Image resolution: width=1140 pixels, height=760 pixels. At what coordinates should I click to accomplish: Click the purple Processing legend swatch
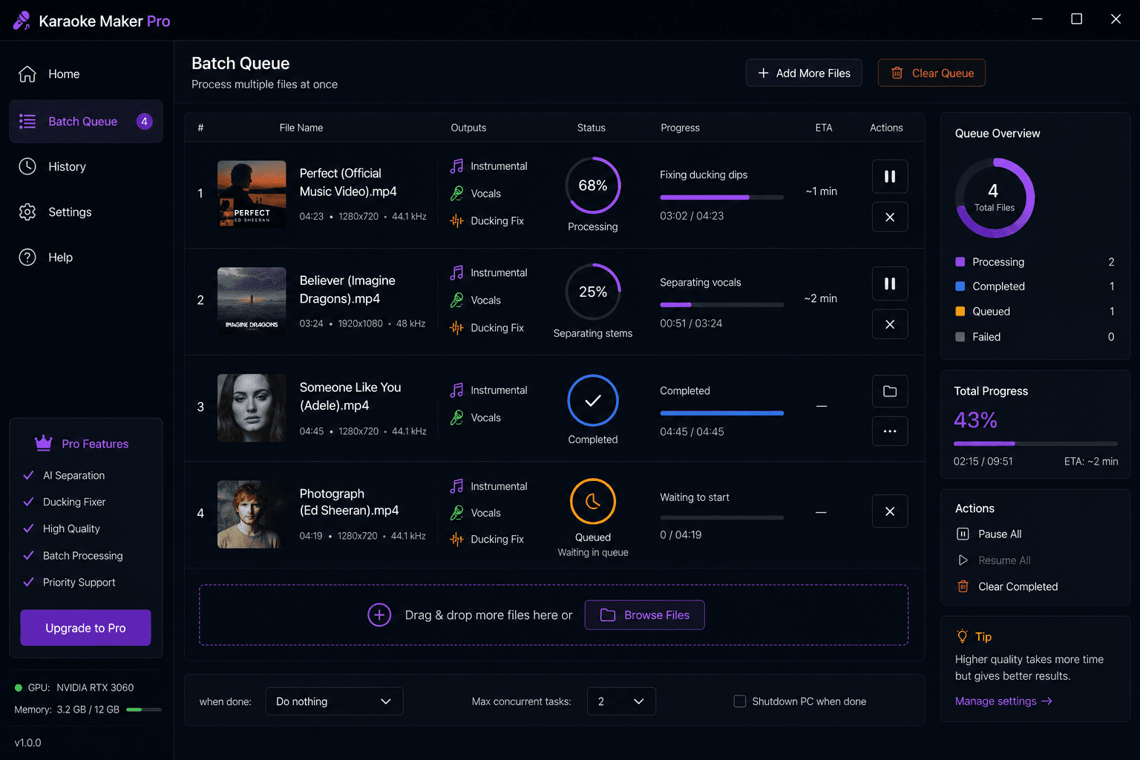(960, 262)
